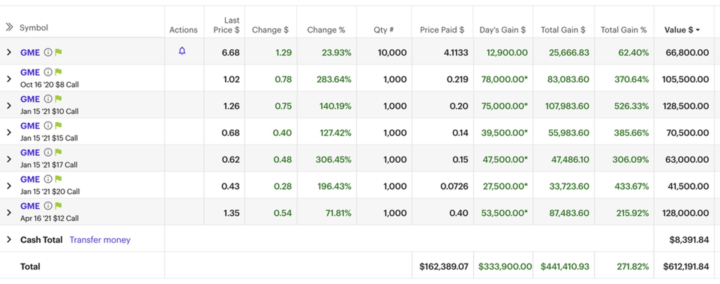Click the alert bell icon for GME stock
The width and height of the screenshot is (720, 284).
[182, 51]
